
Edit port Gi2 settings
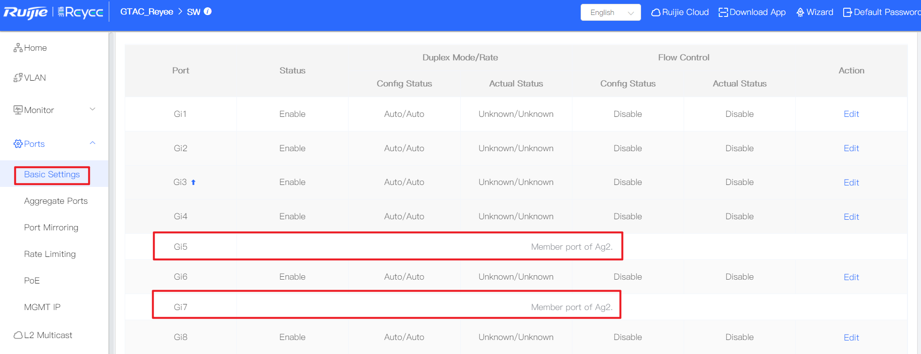851,148
